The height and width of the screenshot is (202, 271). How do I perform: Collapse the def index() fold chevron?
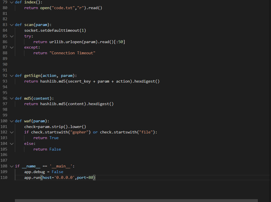pos(11,2)
